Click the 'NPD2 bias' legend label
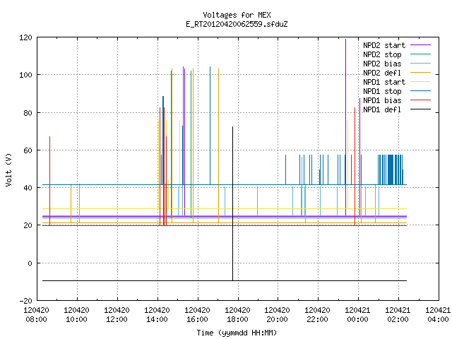 tap(382, 64)
